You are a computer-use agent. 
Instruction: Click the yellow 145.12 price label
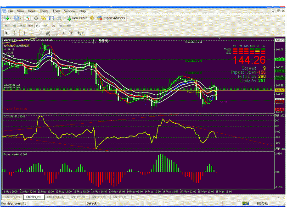(280, 90)
